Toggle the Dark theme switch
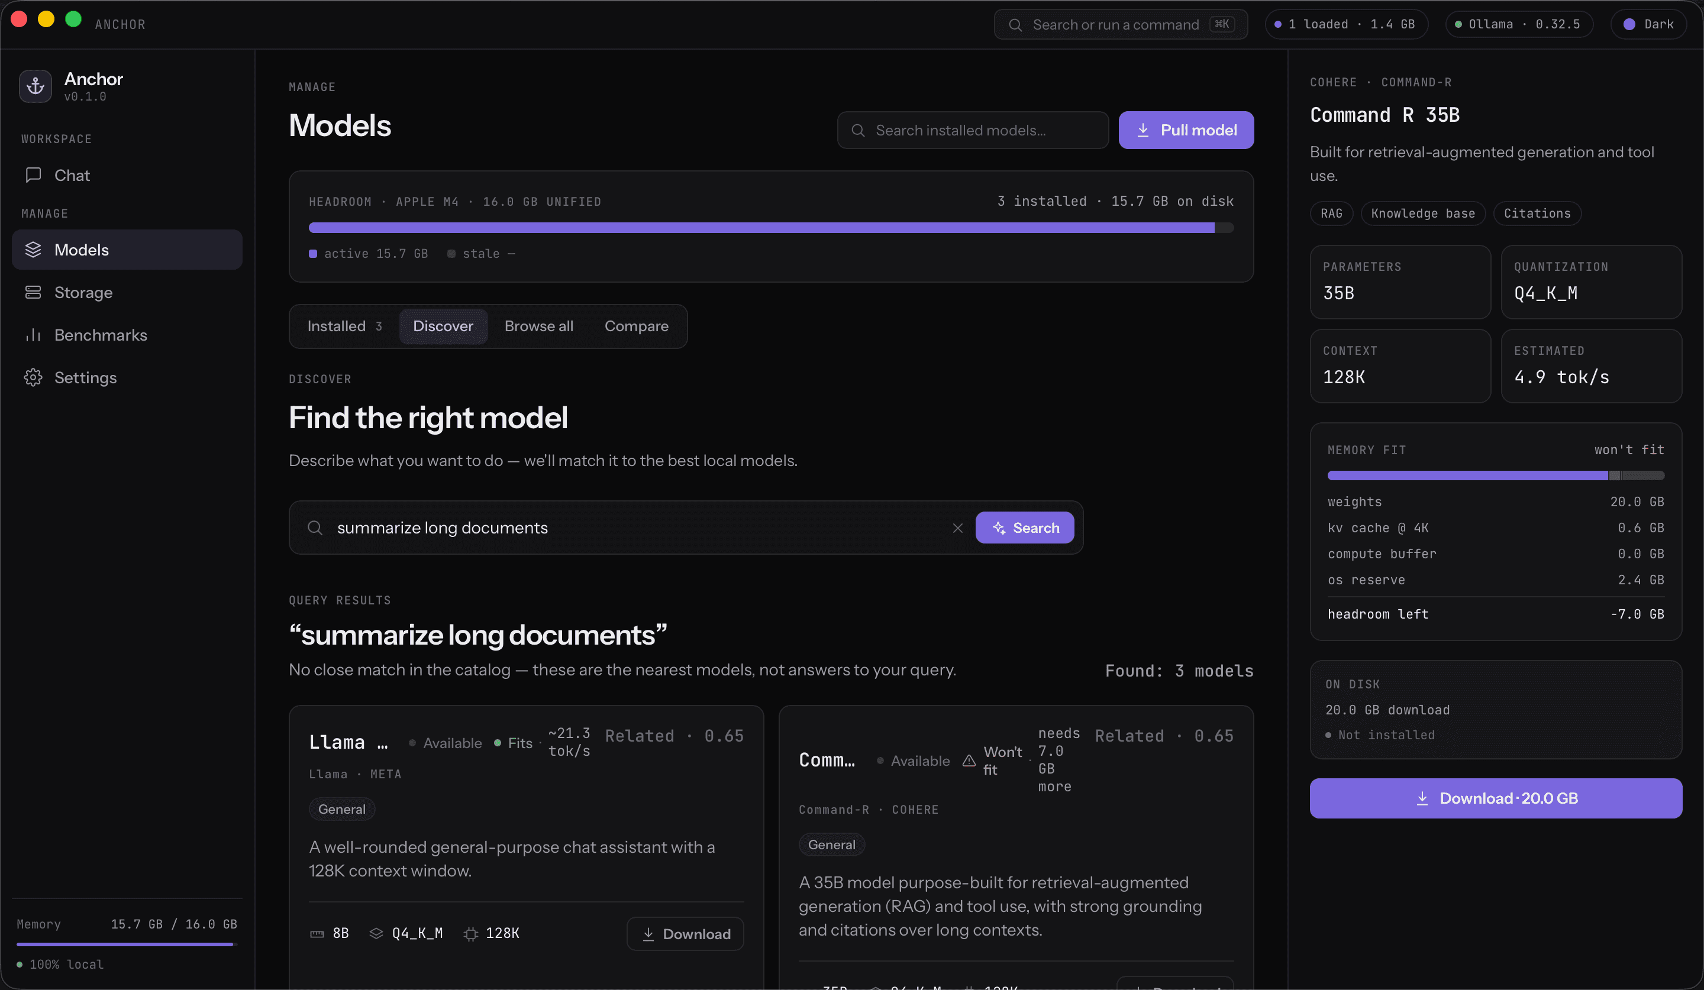Image resolution: width=1704 pixels, height=990 pixels. pos(1648,24)
